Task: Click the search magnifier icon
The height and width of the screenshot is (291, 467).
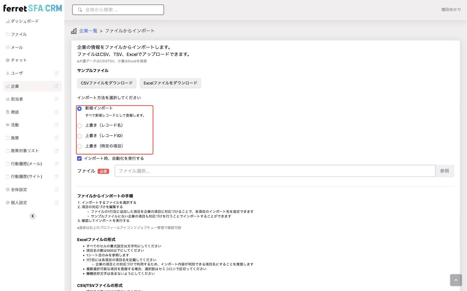Action: (x=80, y=10)
